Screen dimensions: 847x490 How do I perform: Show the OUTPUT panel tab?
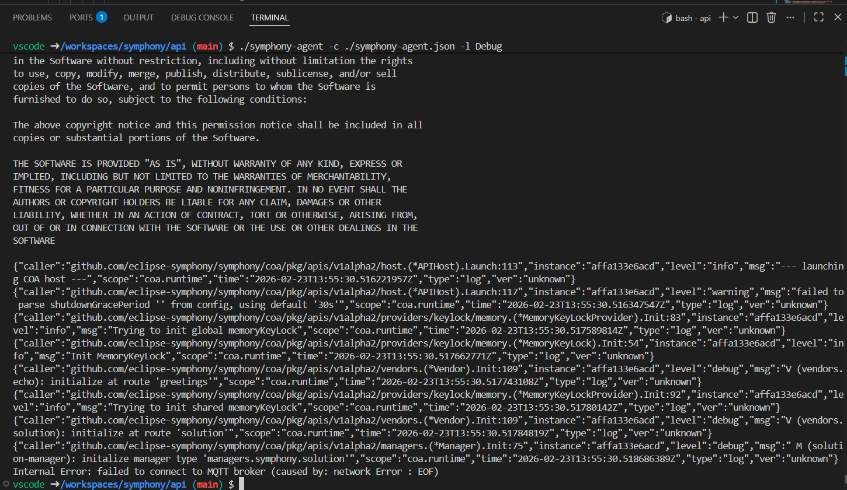138,17
